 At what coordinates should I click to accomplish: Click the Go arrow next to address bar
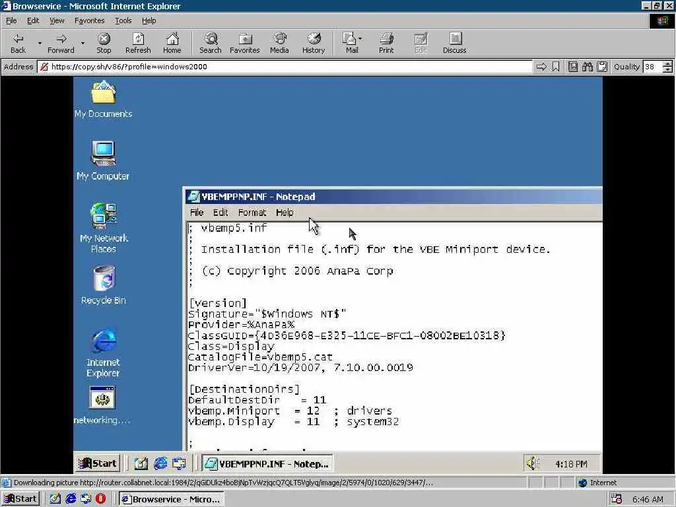tap(541, 67)
